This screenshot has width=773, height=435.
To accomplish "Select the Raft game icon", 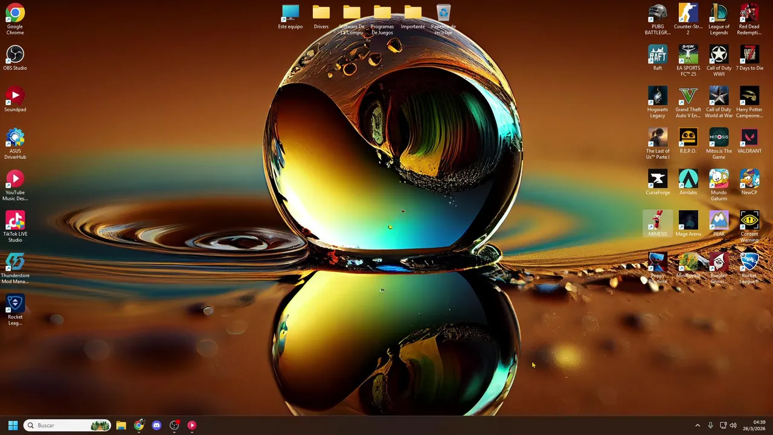I will 658,58.
